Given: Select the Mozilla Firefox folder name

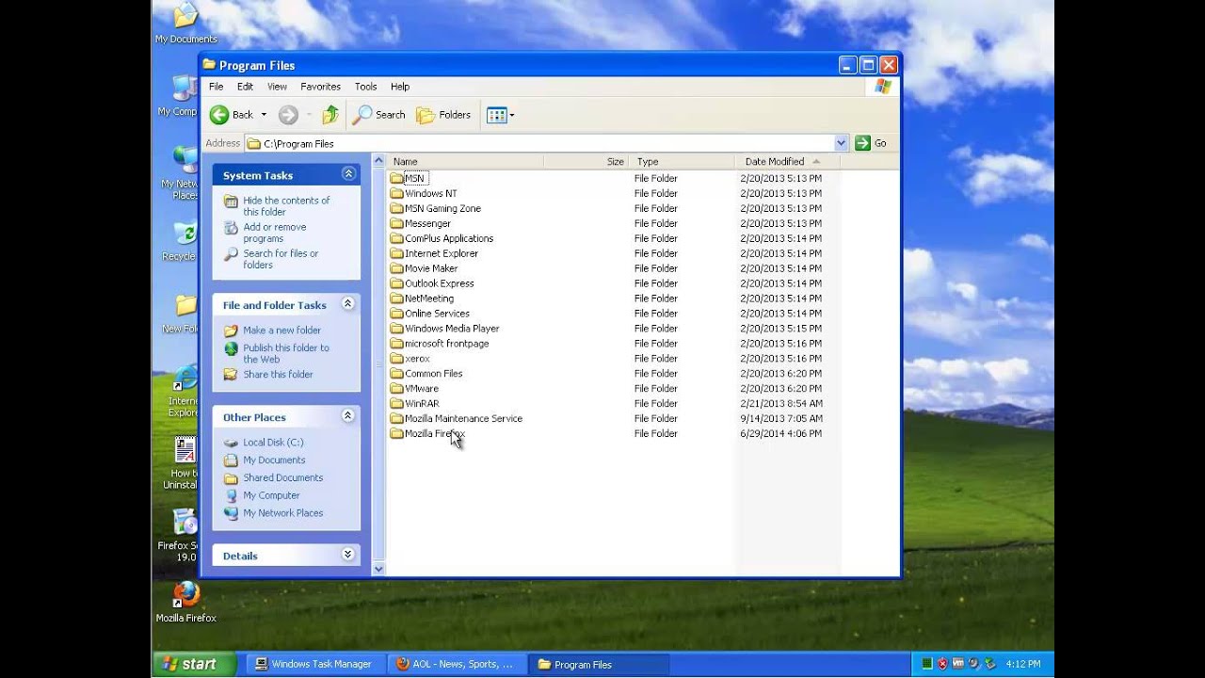Looking at the screenshot, I should click(x=435, y=433).
